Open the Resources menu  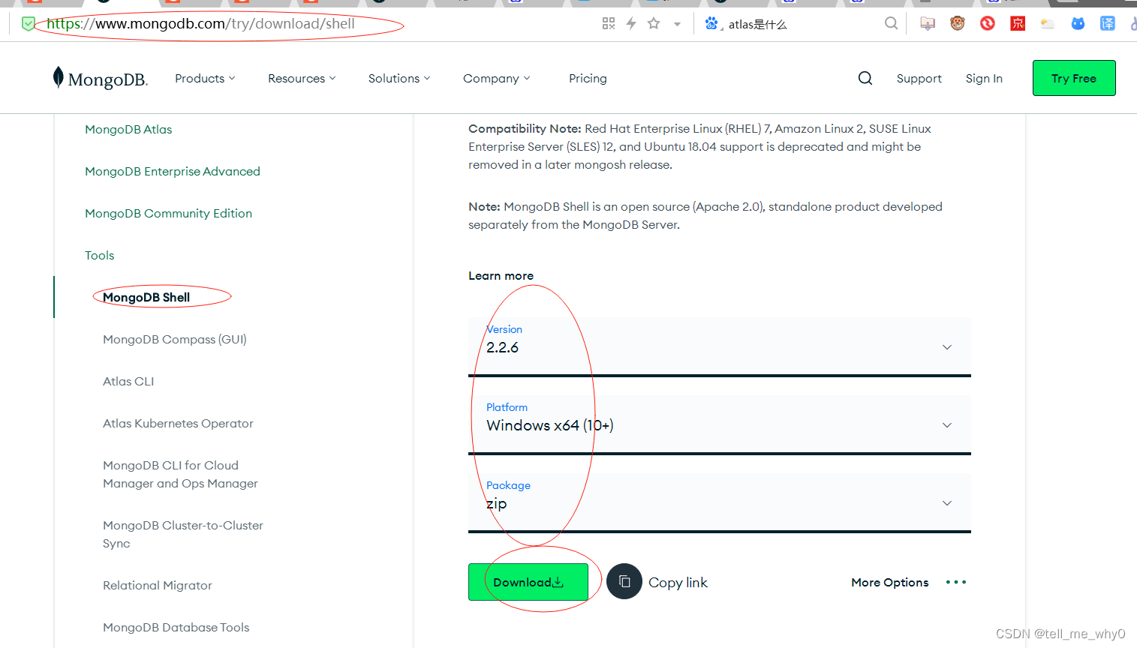[x=302, y=78]
